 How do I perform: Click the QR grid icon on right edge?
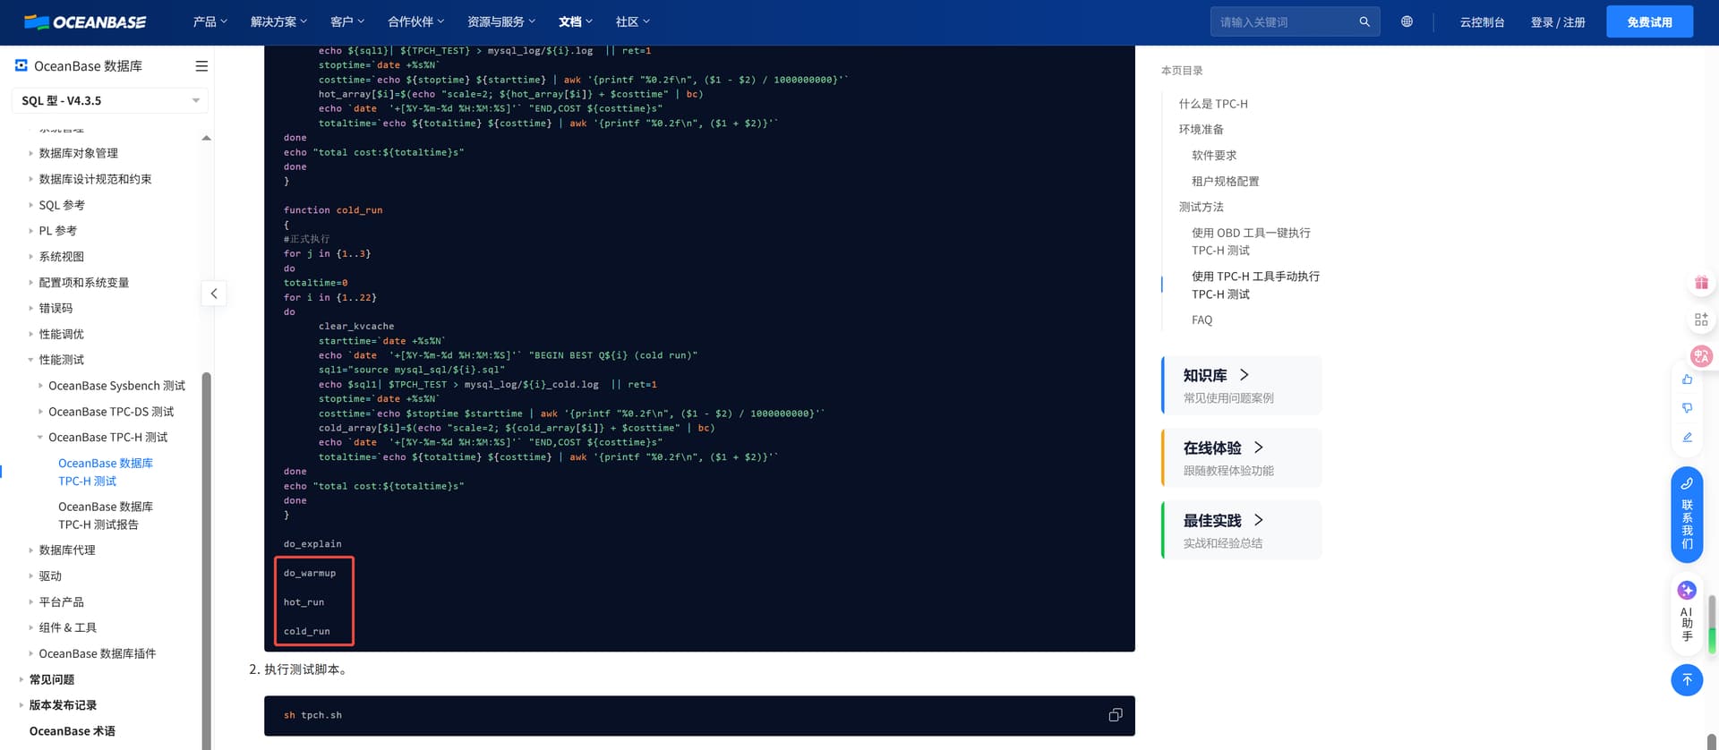1701,320
